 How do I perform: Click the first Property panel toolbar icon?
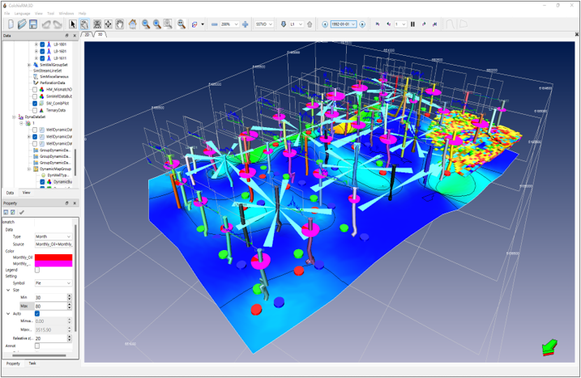(x=6, y=212)
